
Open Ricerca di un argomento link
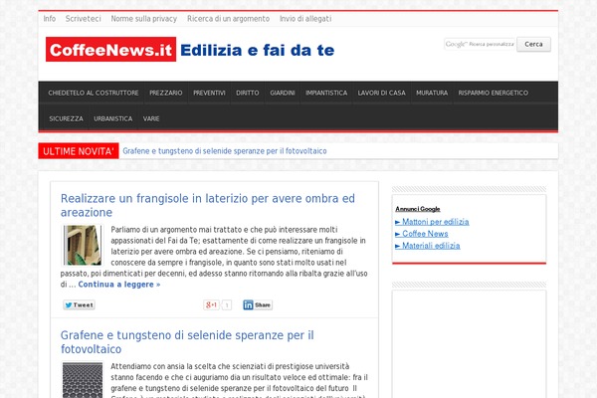228,19
